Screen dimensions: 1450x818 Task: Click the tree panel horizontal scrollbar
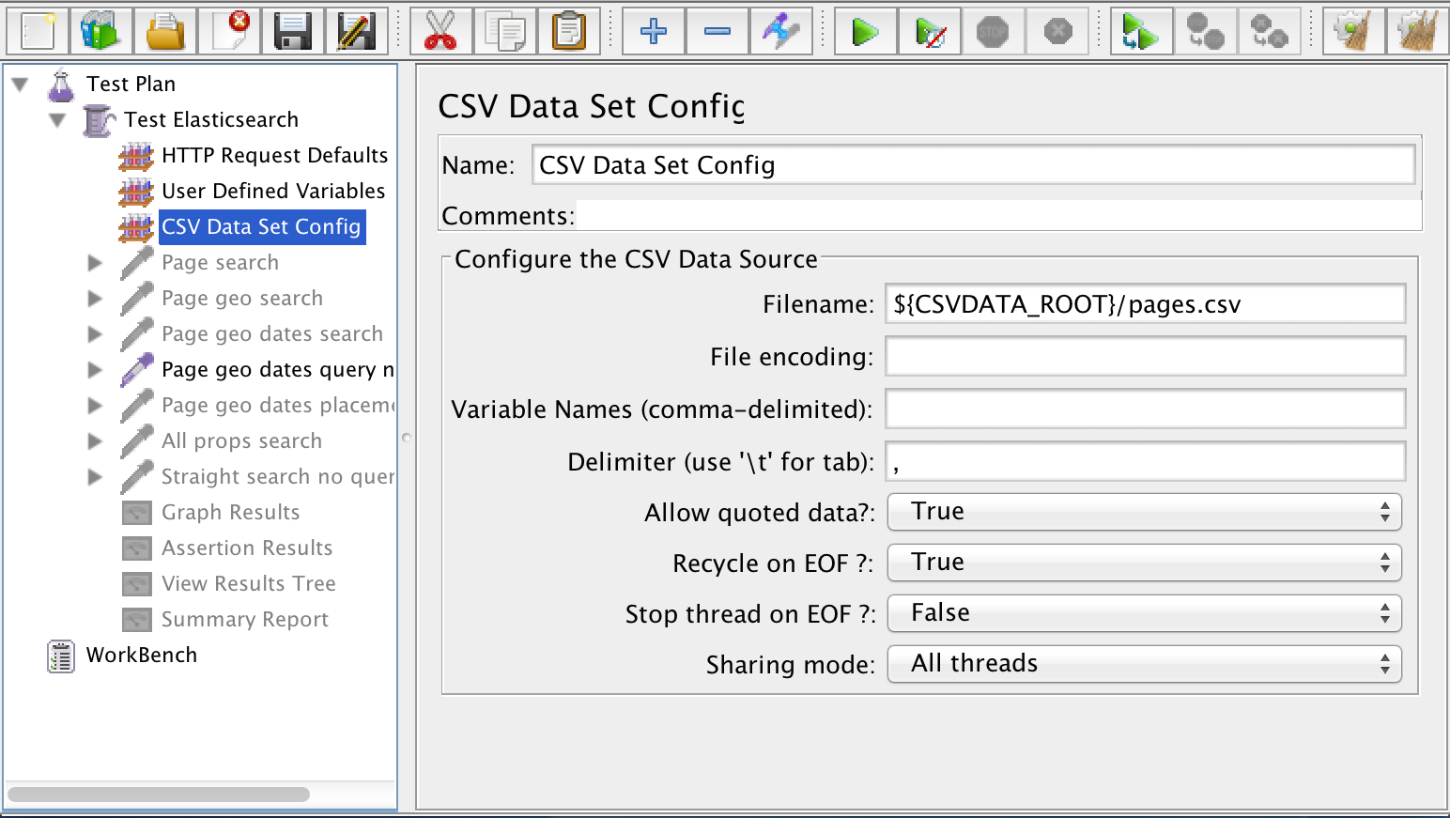point(160,795)
